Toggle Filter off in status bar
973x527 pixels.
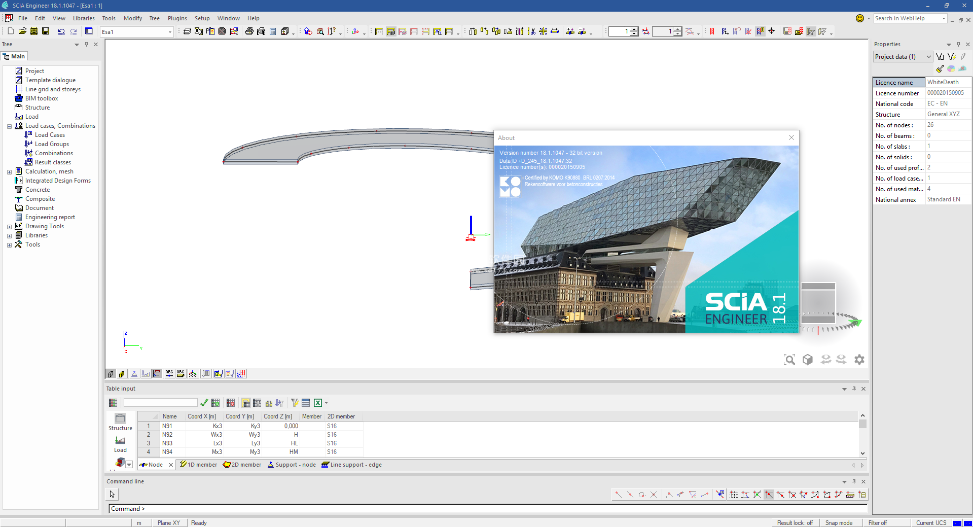878,523
